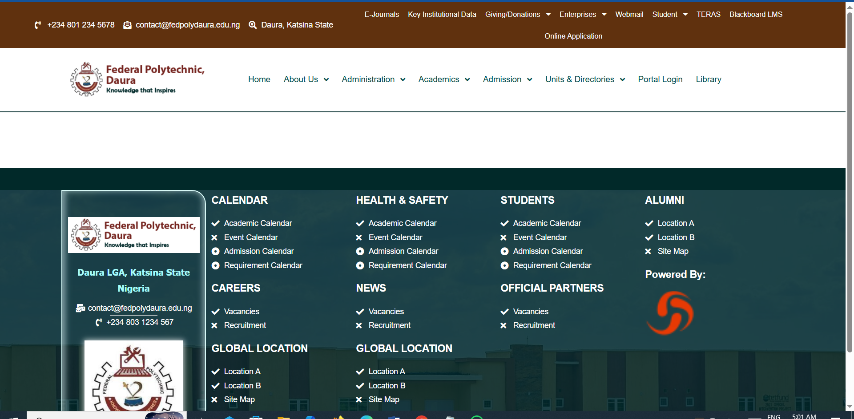Open the Student dropdown in top bar
Viewport: 854px width, 419px height.
(669, 15)
